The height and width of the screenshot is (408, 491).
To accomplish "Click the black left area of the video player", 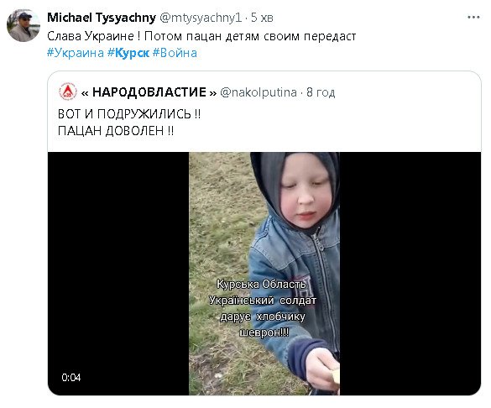I will [118, 274].
